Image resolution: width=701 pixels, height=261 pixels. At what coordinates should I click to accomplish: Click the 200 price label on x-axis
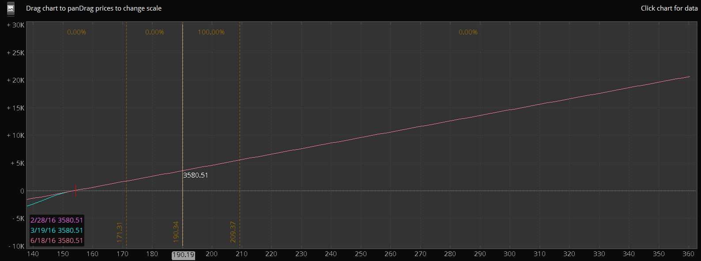click(x=211, y=254)
